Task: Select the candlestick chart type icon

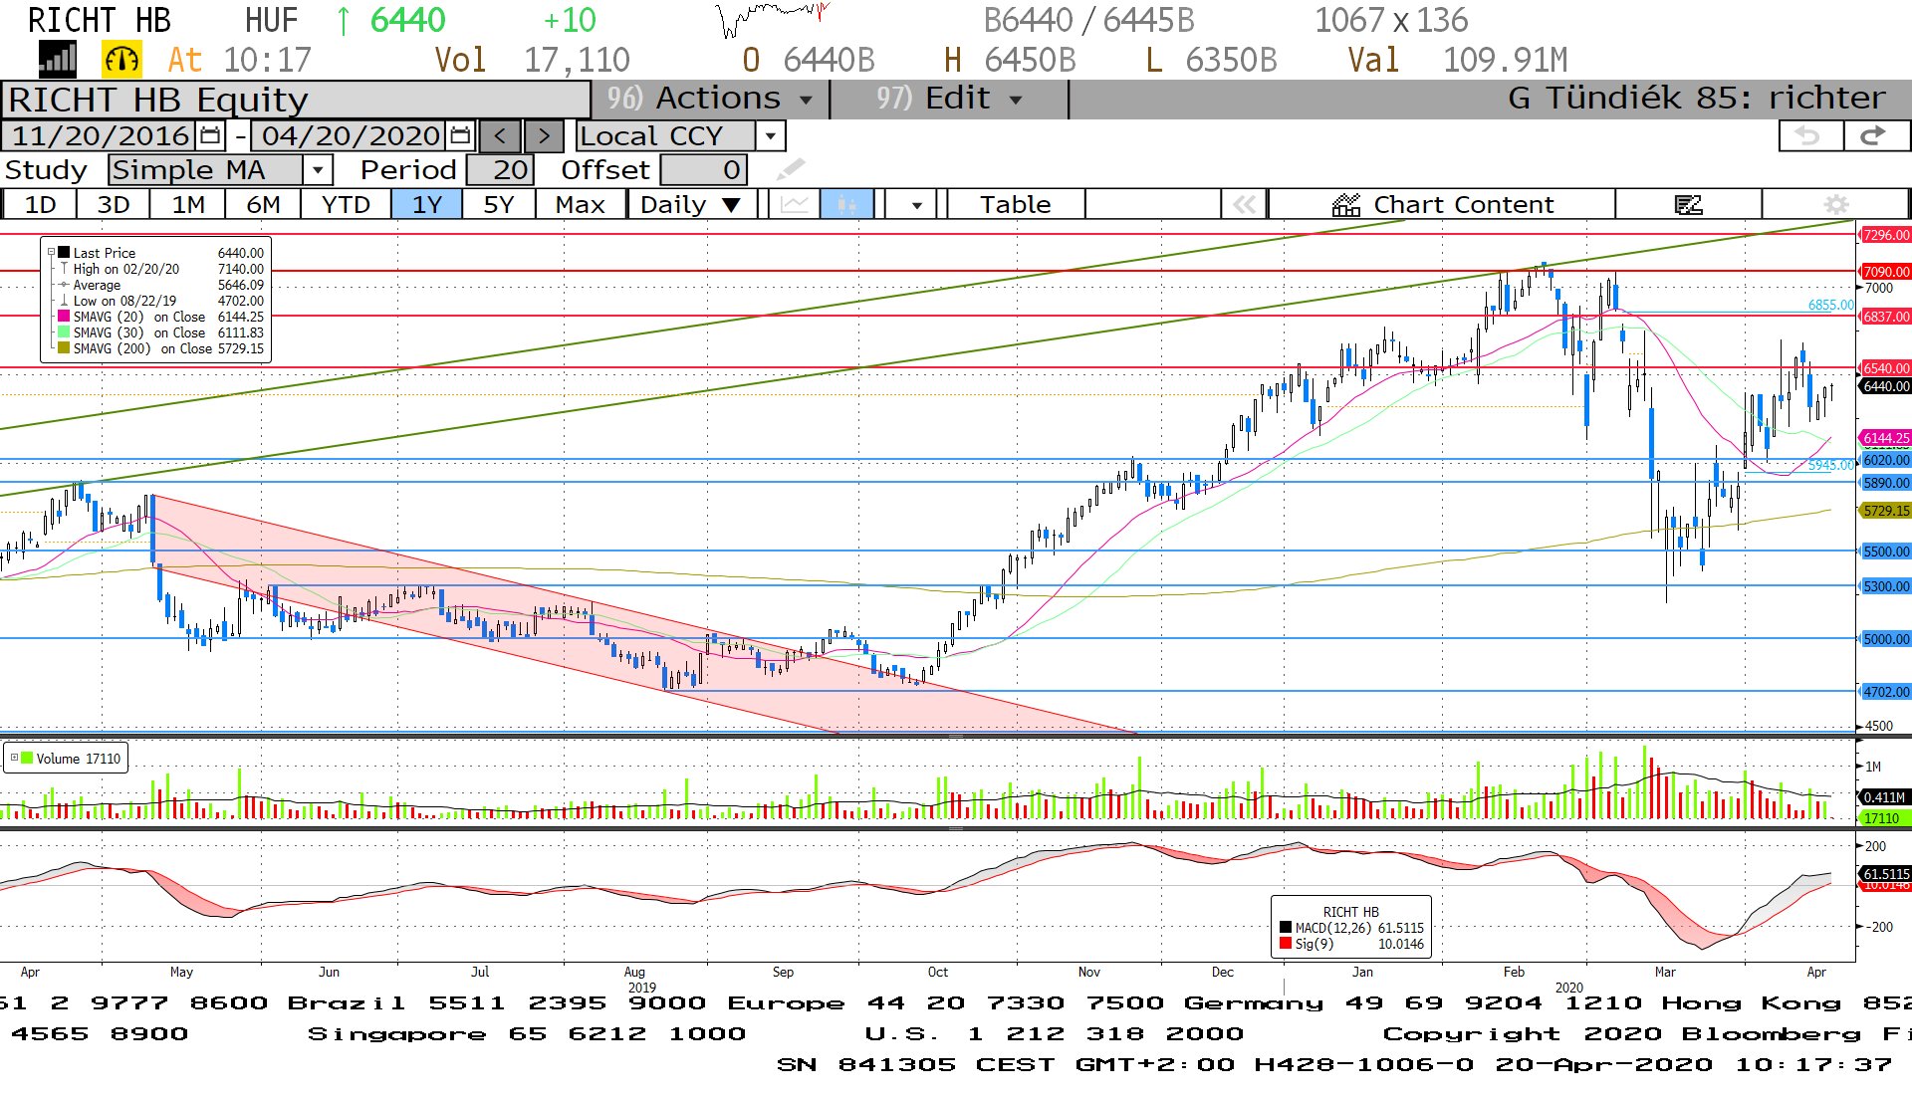Action: [846, 205]
